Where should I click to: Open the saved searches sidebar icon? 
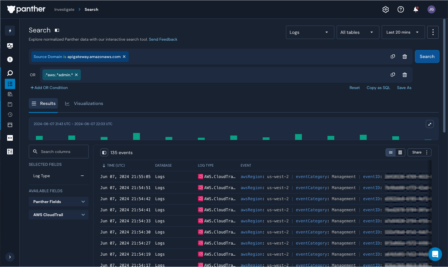[x=10, y=104]
